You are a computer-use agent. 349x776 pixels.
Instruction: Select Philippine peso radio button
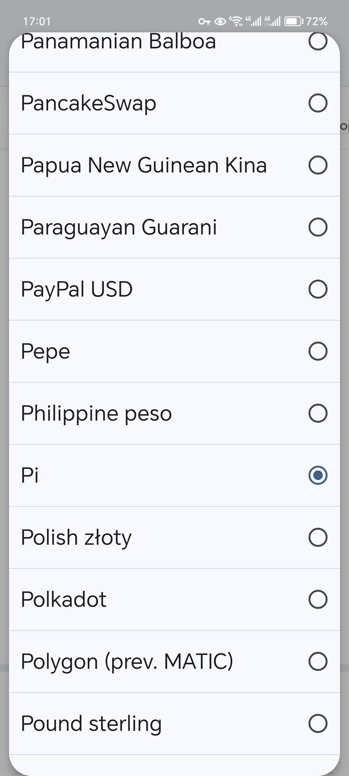[x=318, y=413]
